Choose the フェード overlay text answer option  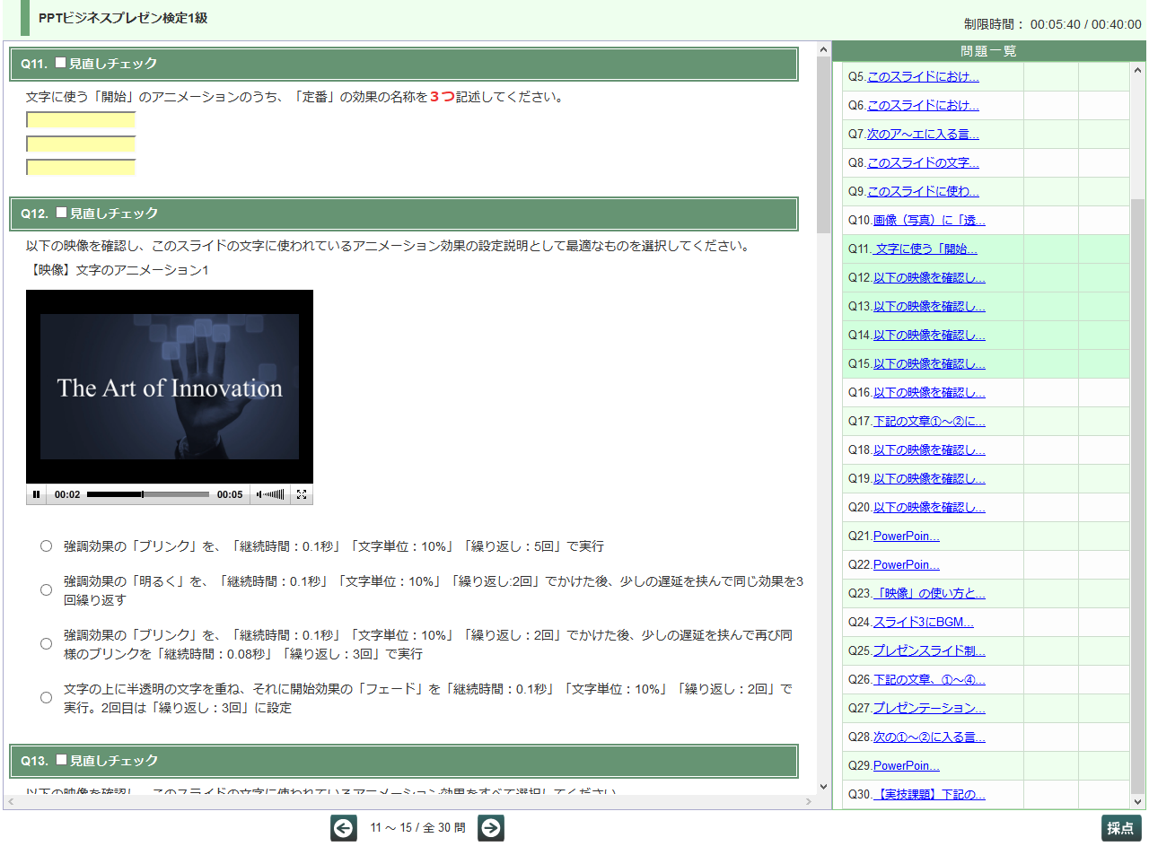46,698
